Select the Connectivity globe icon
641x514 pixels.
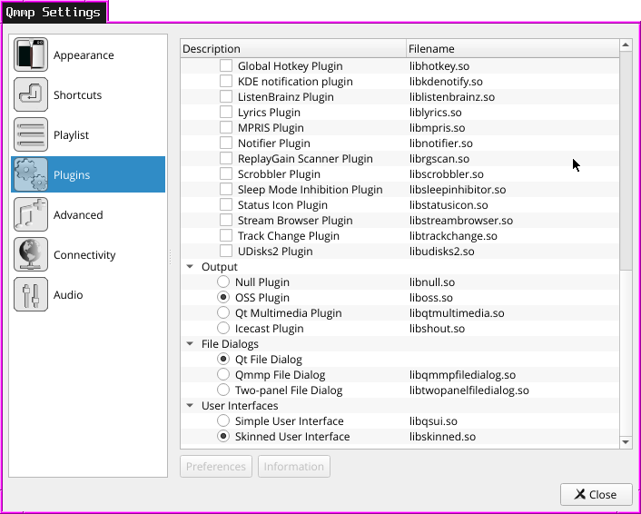click(x=31, y=255)
